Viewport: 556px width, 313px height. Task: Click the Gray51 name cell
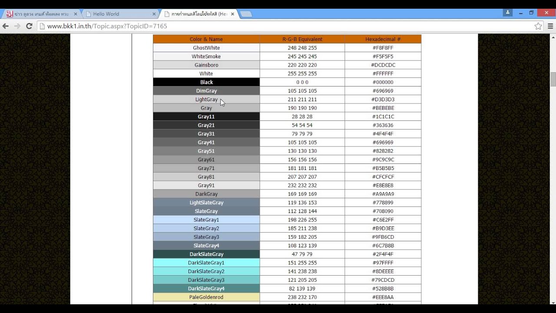pos(206,151)
